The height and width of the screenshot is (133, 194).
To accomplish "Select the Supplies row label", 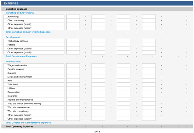I will (x=12, y=73).
